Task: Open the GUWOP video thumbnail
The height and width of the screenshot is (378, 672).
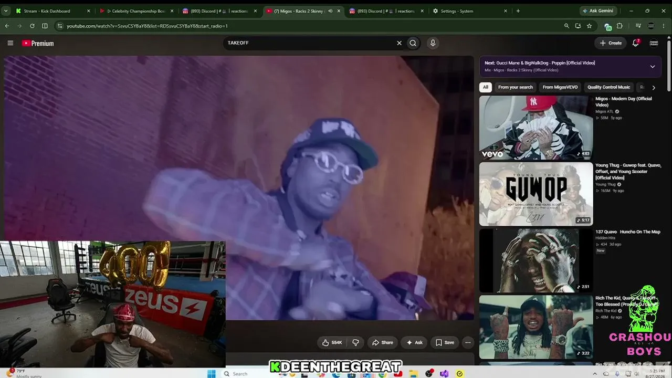Action: 536,194
